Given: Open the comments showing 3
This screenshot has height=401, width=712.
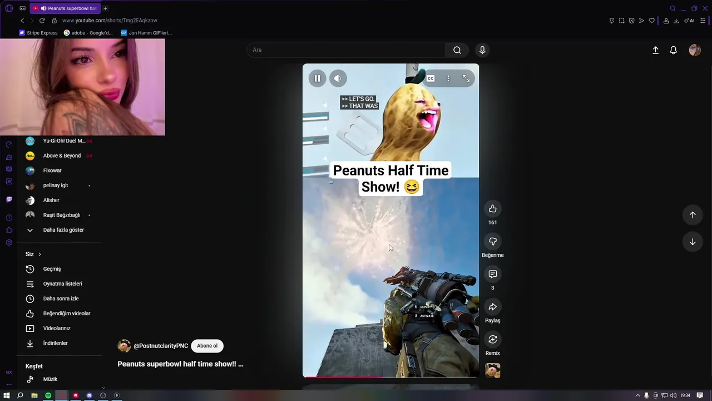Looking at the screenshot, I should (x=492, y=274).
